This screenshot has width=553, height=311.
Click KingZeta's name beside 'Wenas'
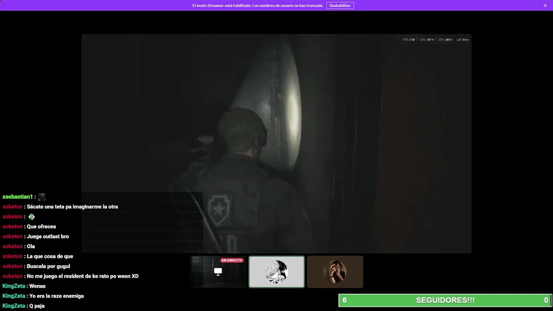(14, 286)
